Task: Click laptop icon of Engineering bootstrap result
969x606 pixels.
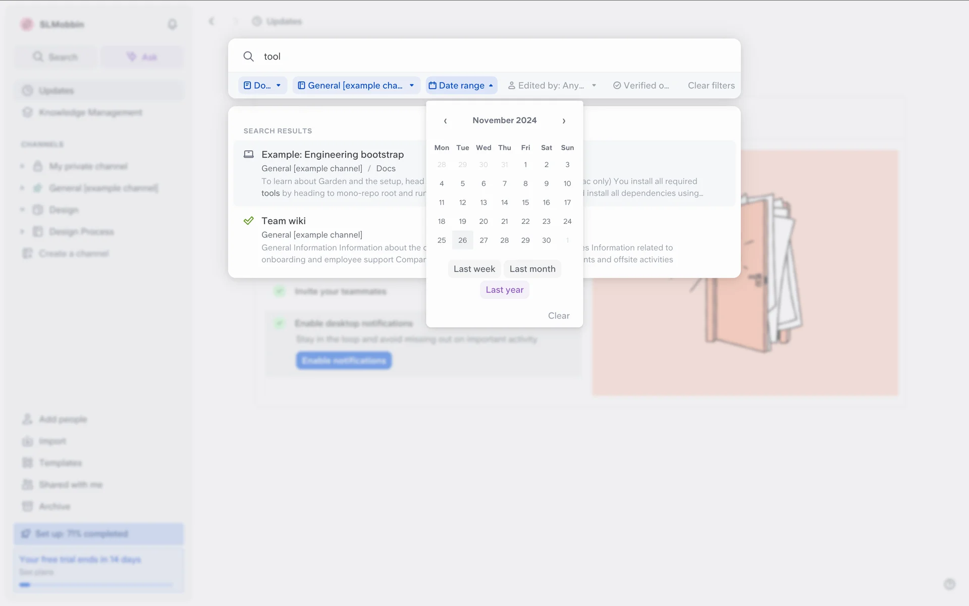Action: coord(249,155)
